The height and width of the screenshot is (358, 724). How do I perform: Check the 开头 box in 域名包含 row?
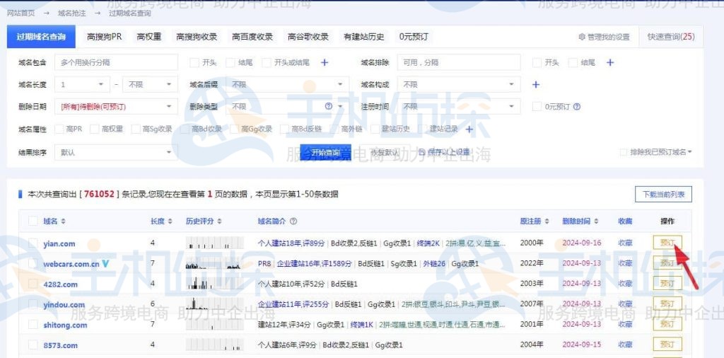click(x=194, y=62)
